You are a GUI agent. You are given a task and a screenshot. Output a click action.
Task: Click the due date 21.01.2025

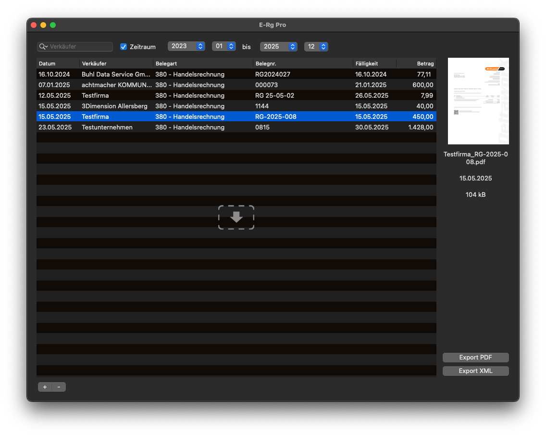[x=371, y=85]
